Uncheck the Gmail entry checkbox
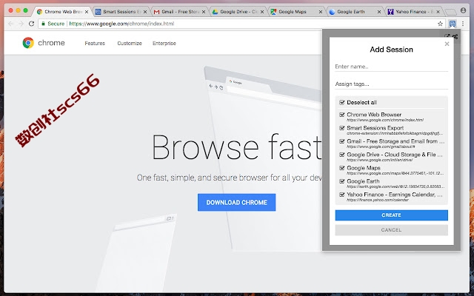 (342, 141)
